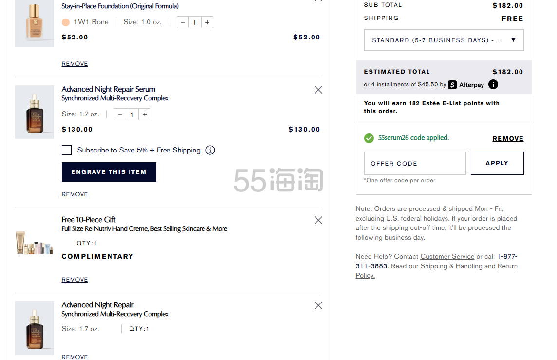Click Advanced Night Repair Serum product thumbnail
The height and width of the screenshot is (360, 557).
coord(34,112)
